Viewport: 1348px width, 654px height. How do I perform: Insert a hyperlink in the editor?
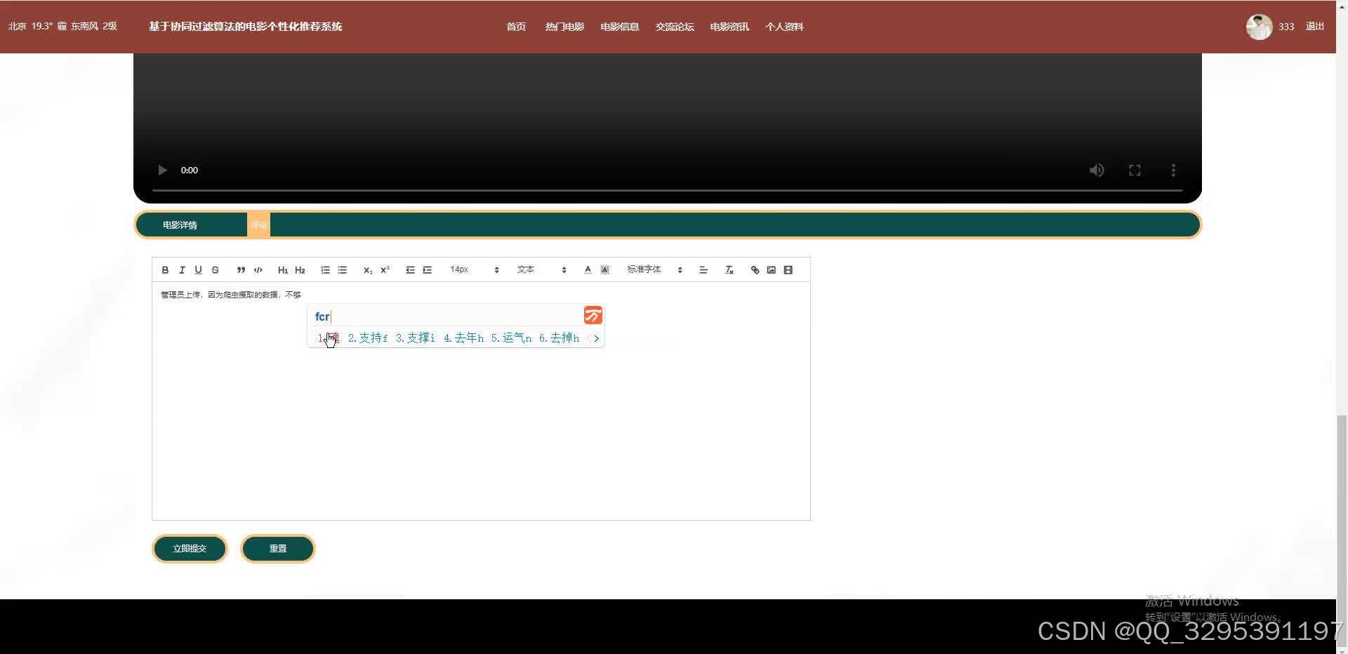[x=755, y=270]
